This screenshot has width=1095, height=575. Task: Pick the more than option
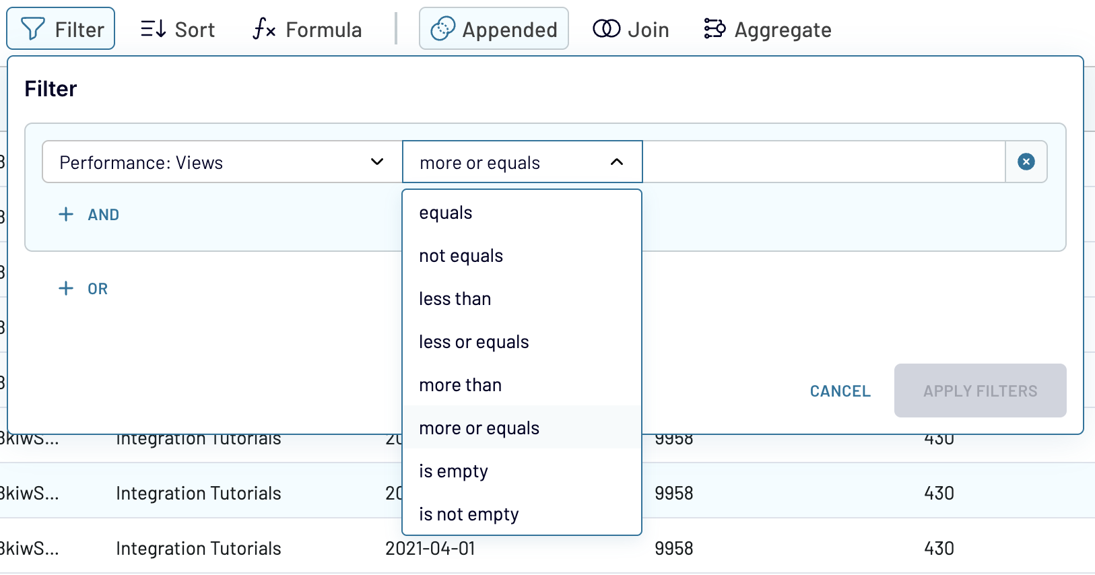[x=460, y=385]
